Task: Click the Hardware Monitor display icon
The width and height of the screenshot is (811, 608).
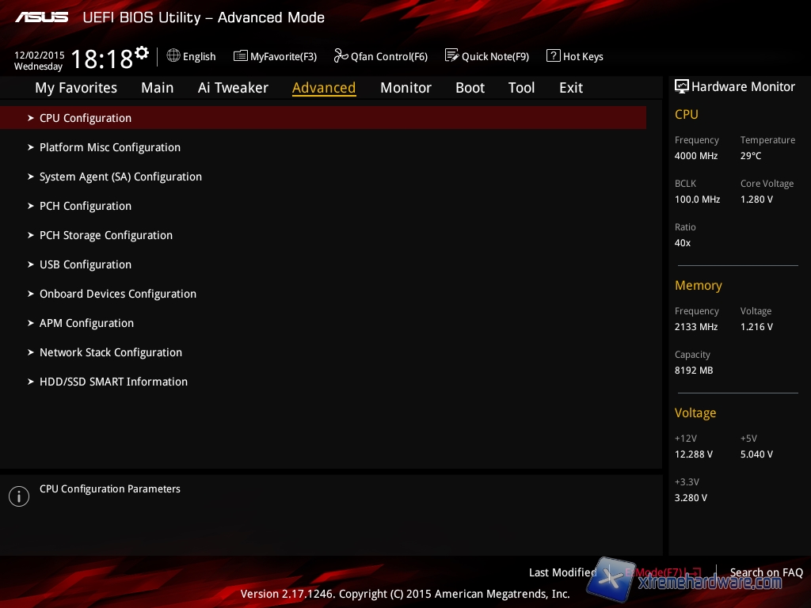Action: (681, 86)
